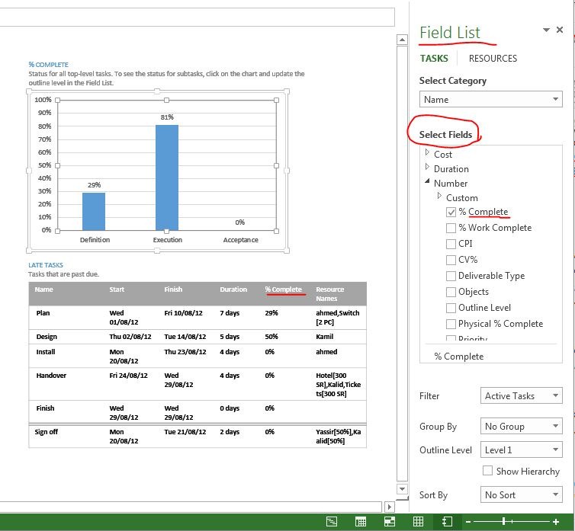575x531 pixels.
Task: Enable the Show Hierarchy checkbox
Action: [x=488, y=471]
